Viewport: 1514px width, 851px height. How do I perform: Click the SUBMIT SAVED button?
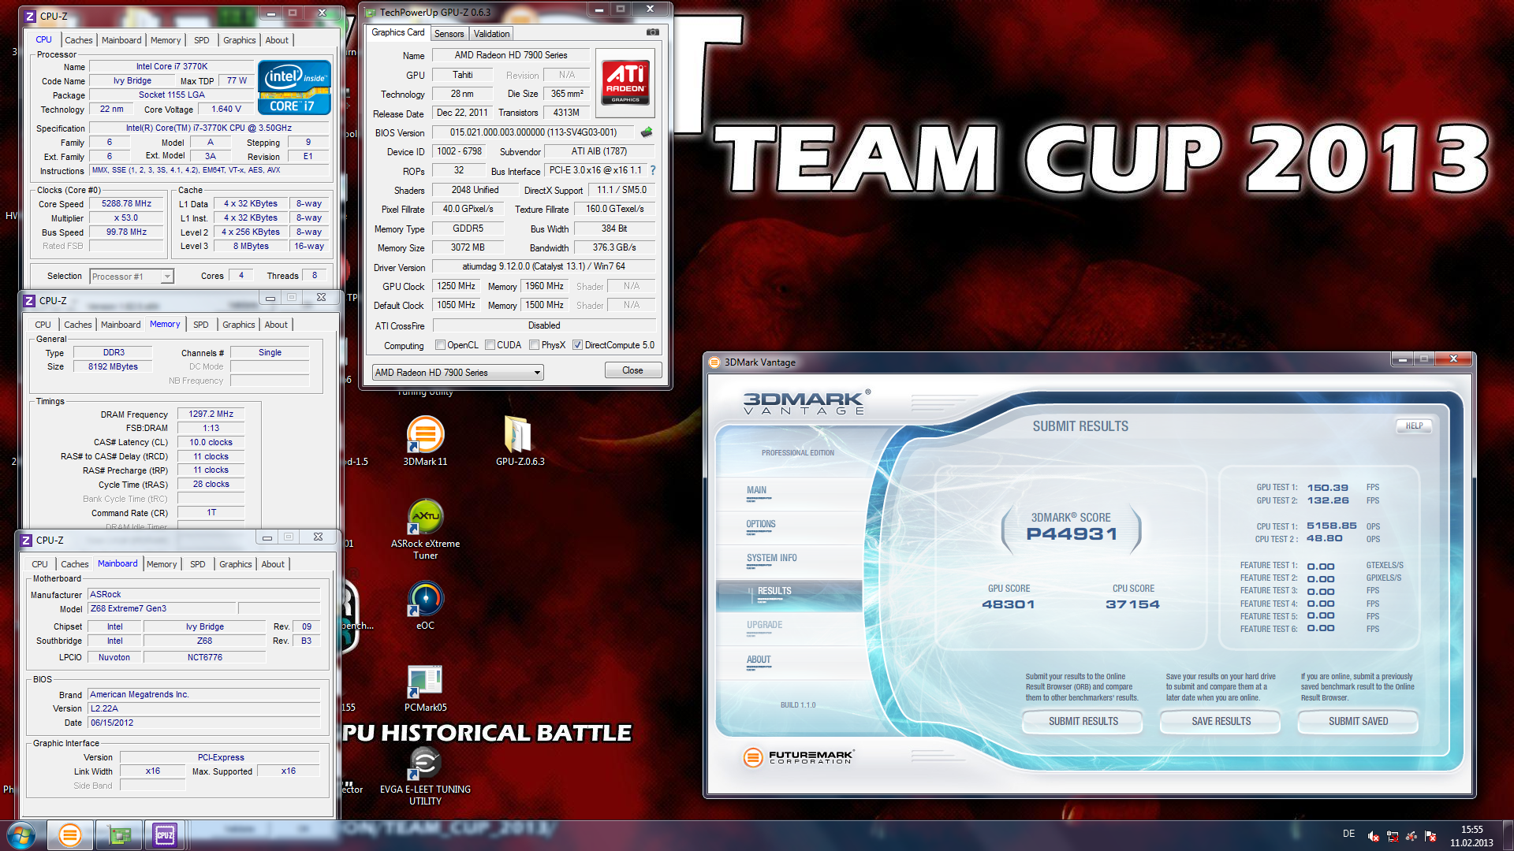(x=1358, y=721)
